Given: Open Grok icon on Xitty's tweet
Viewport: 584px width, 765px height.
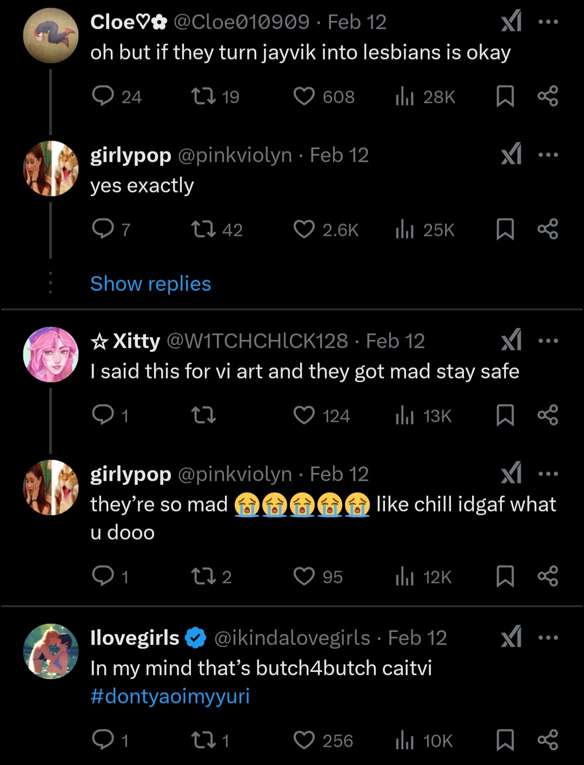Looking at the screenshot, I should point(511,341).
